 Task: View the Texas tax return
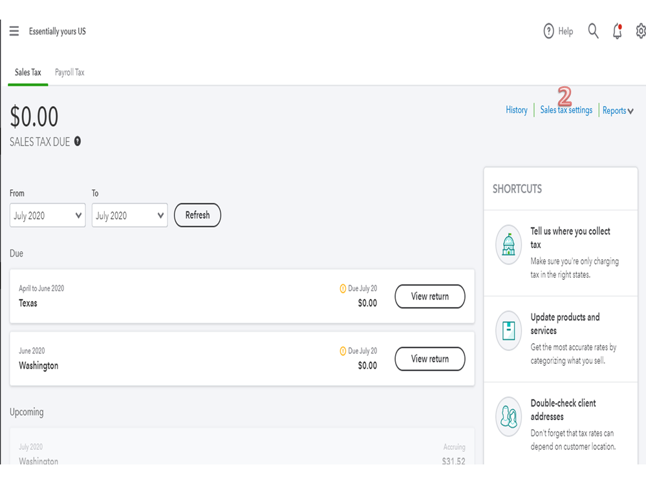coord(429,297)
